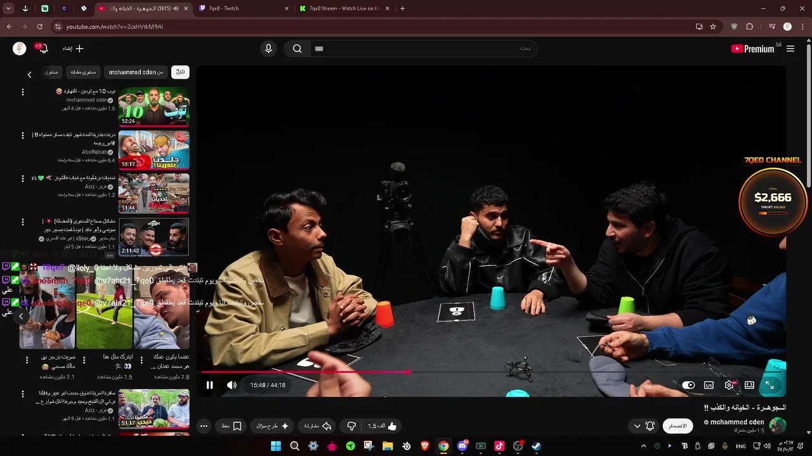Share the video via مشاركة button
Image resolution: width=812 pixels, height=456 pixels.
[318, 426]
